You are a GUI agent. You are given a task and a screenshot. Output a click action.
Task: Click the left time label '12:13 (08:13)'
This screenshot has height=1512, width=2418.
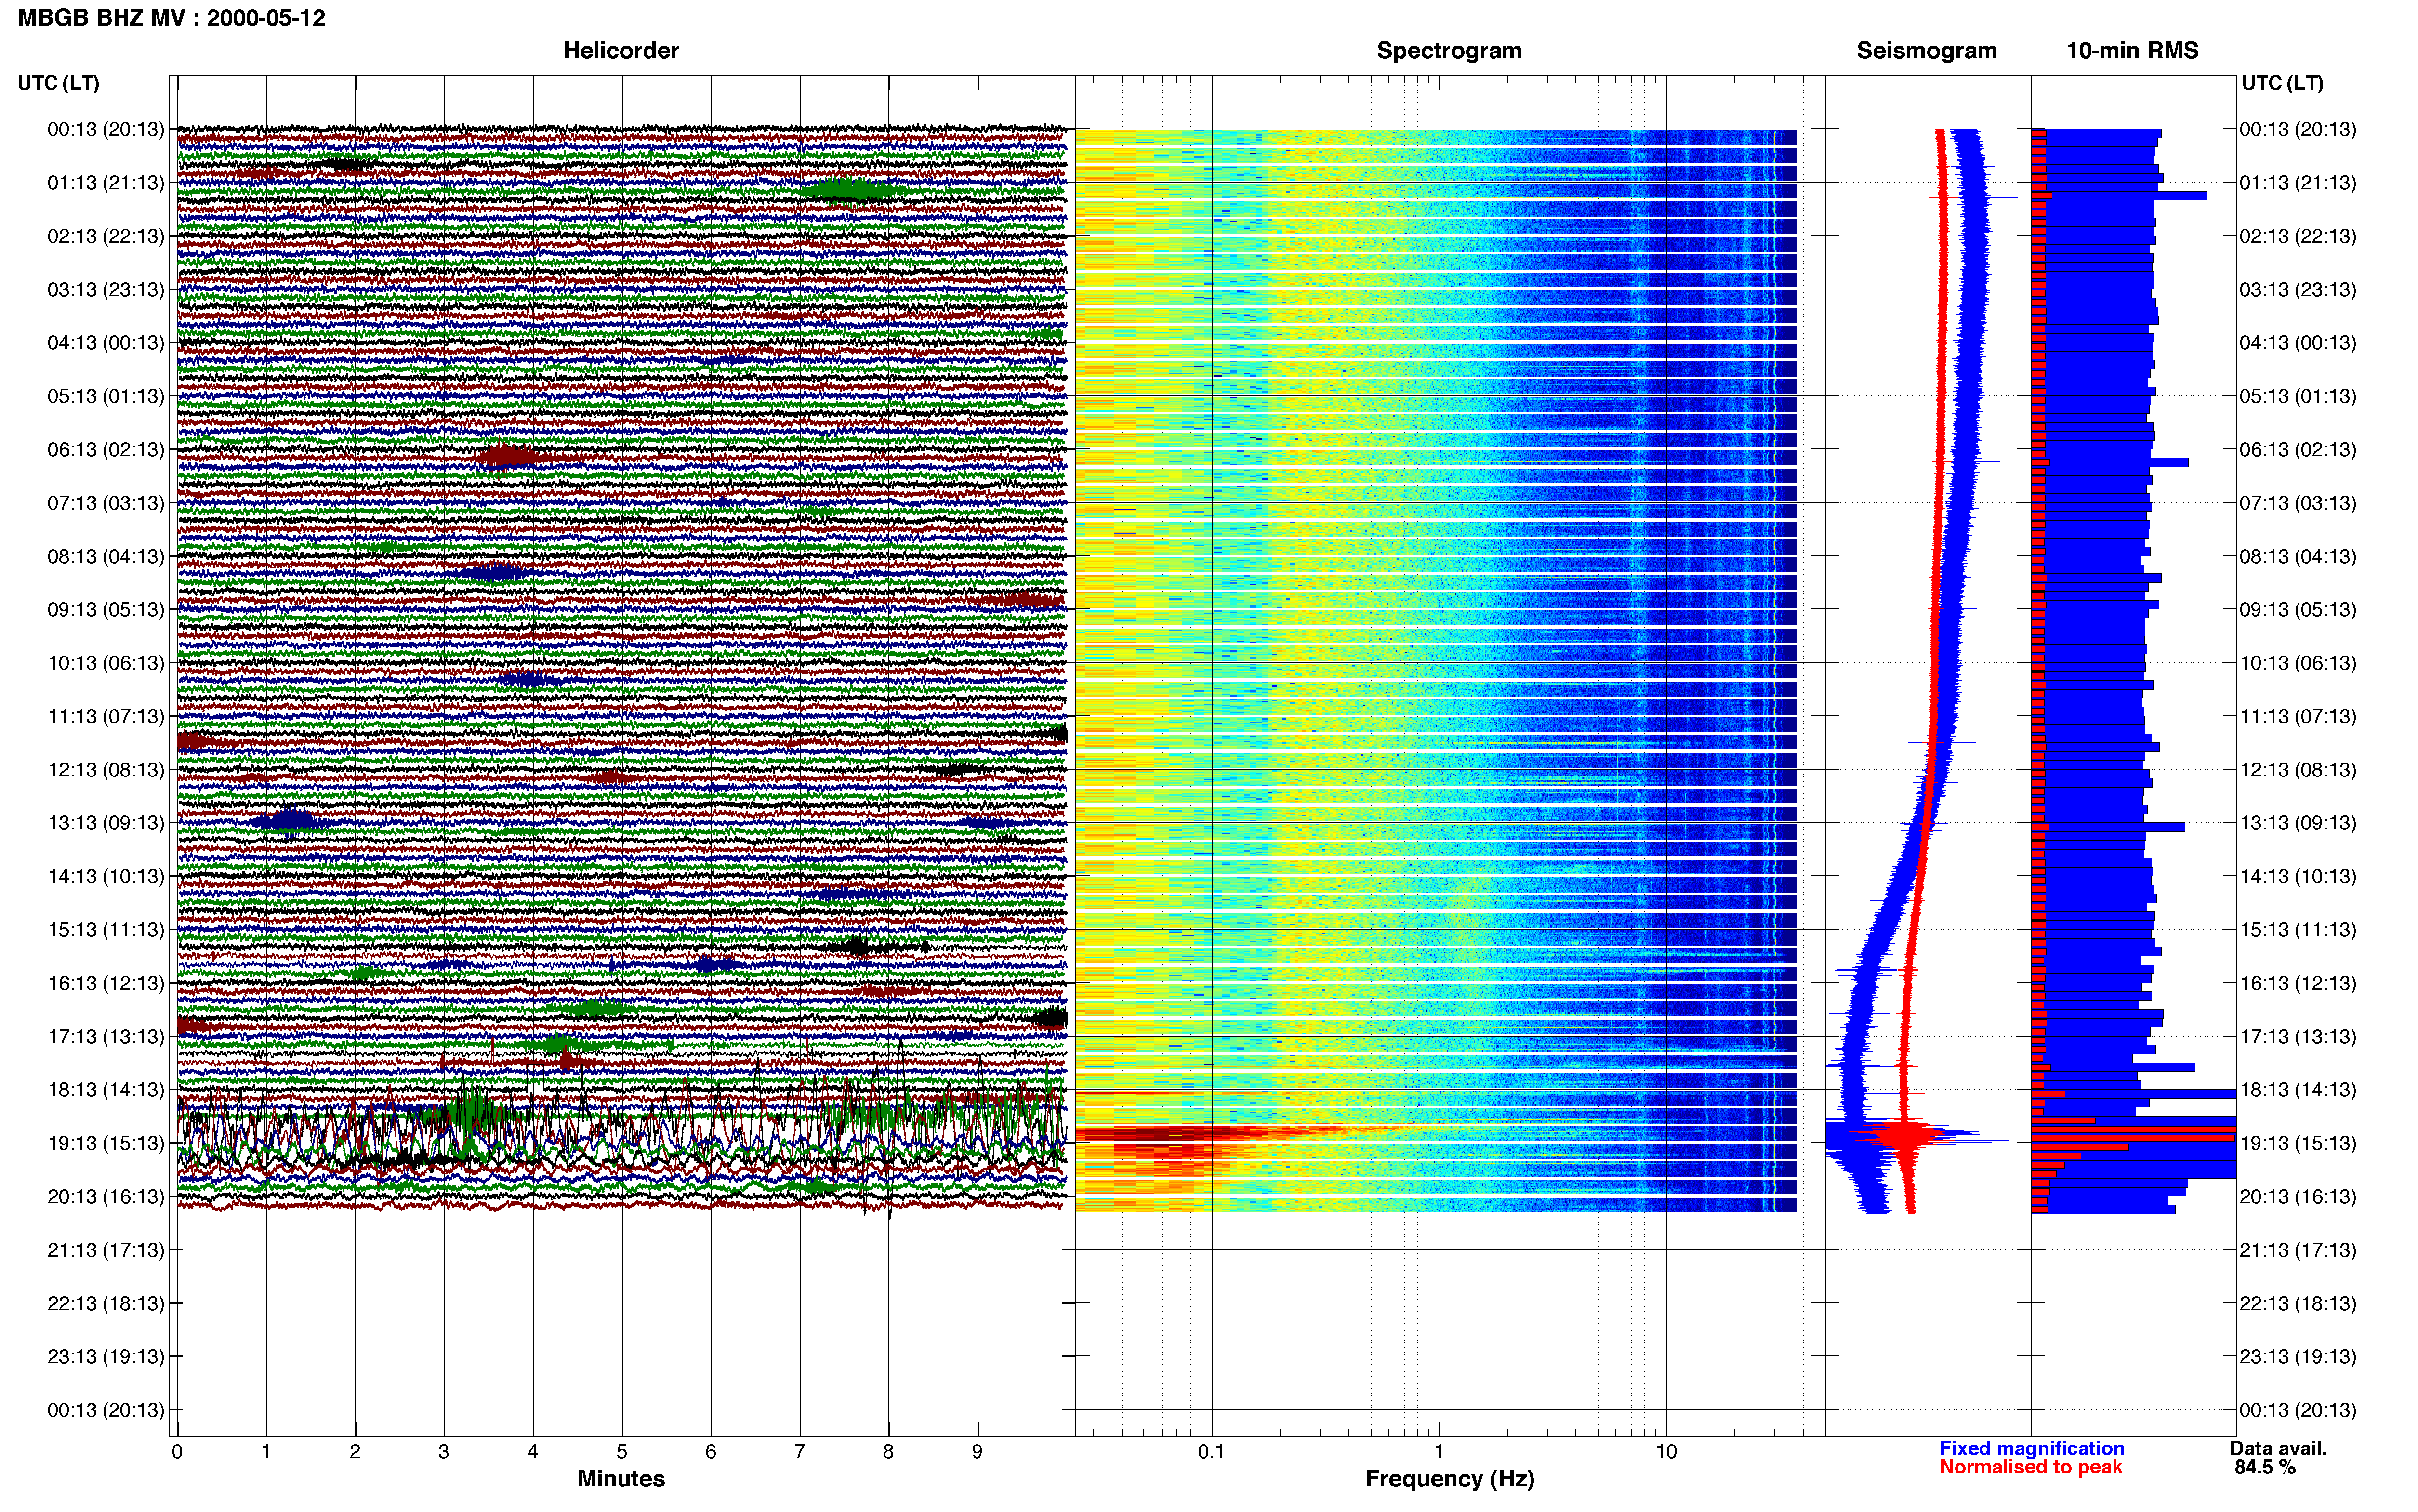pos(106,770)
